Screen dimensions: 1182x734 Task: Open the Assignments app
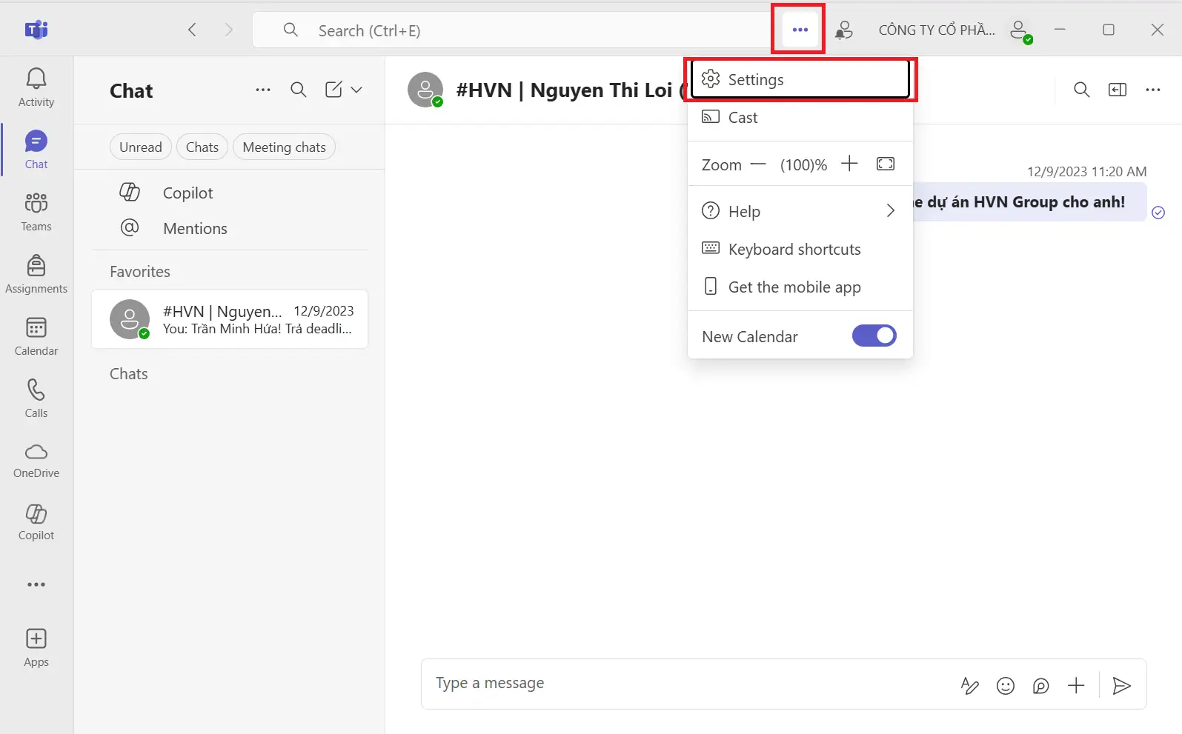pos(36,274)
